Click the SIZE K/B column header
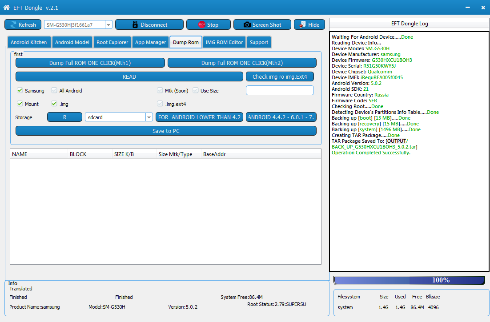The width and height of the screenshot is (490, 322). pyautogui.click(x=134, y=154)
